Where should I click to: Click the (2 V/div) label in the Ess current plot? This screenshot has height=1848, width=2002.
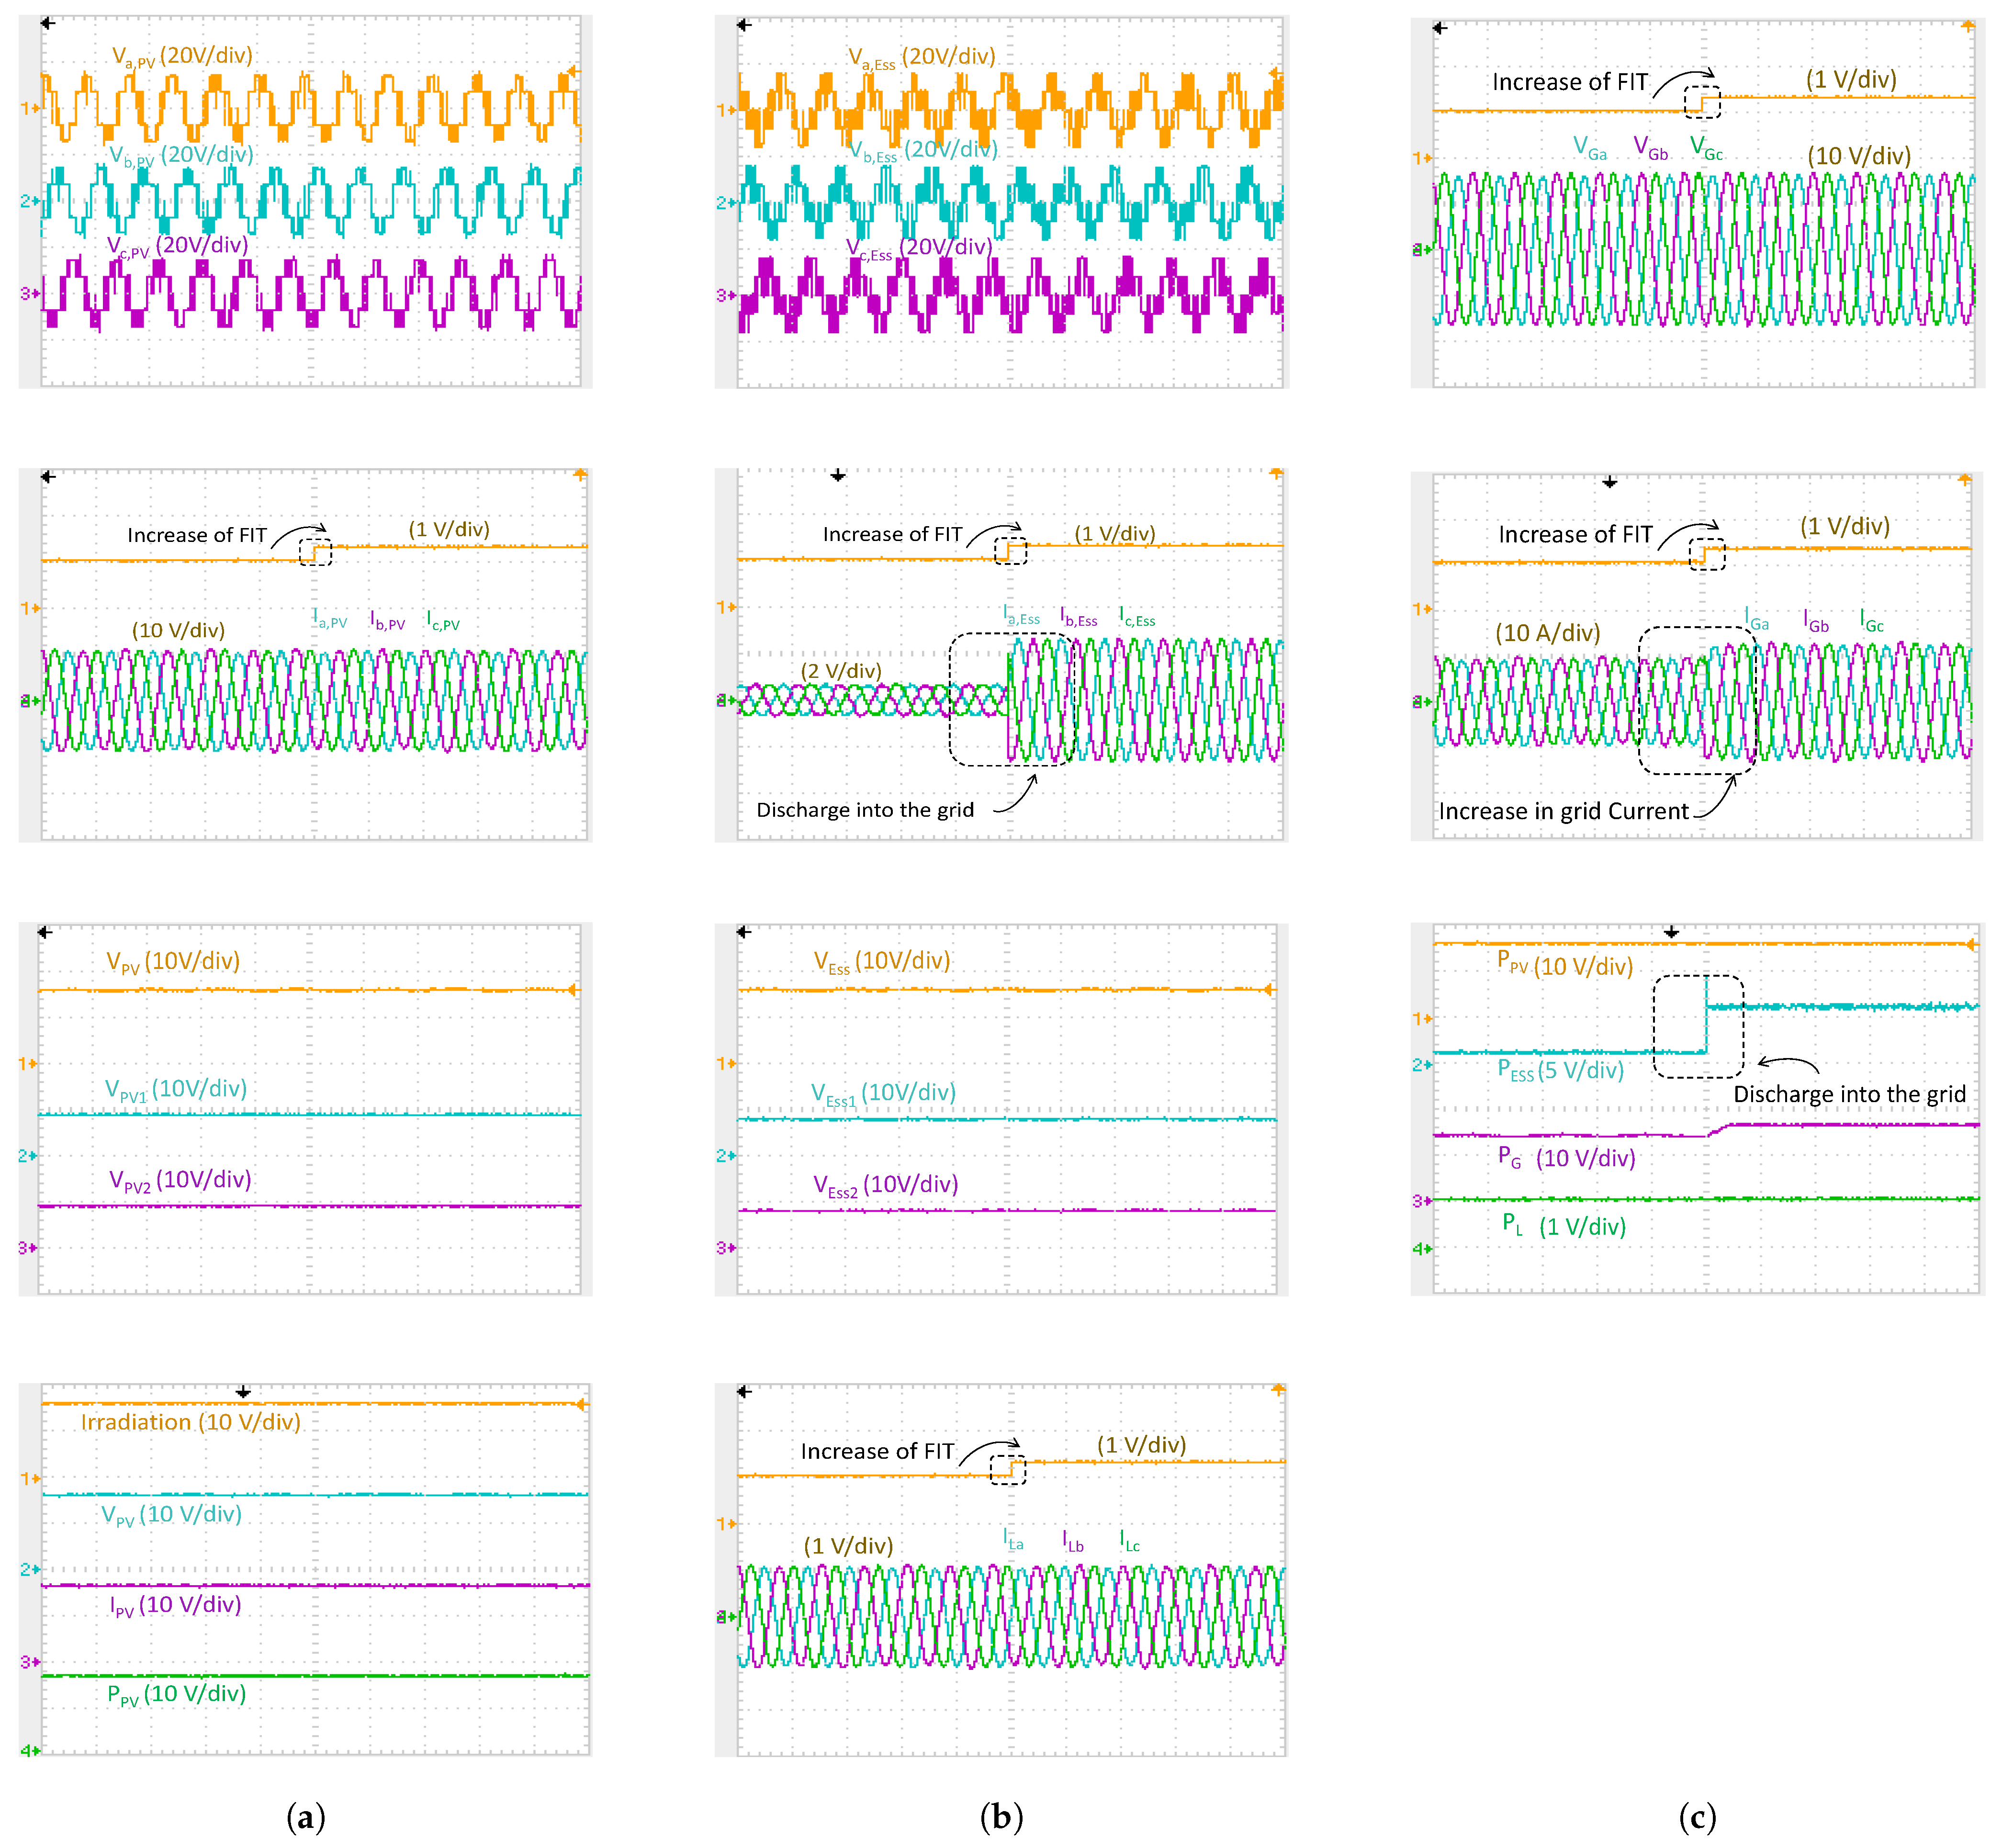coord(841,671)
